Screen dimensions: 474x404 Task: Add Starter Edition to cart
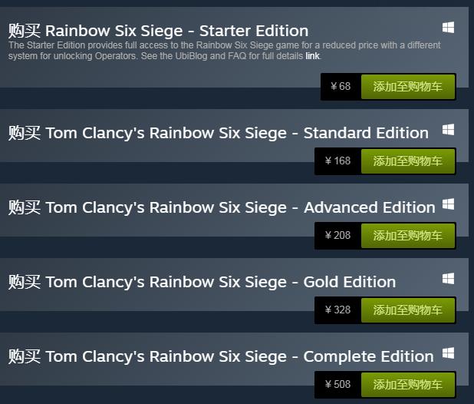click(407, 87)
